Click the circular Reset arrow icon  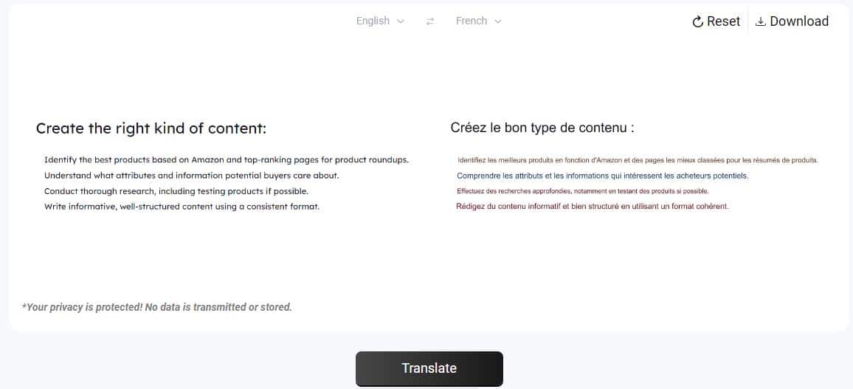point(697,22)
